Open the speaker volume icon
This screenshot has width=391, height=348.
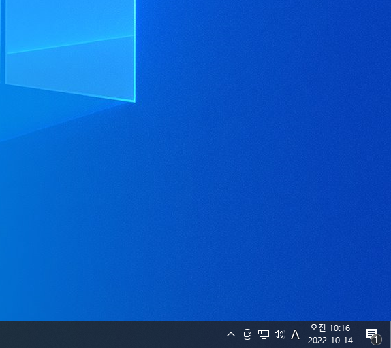tap(279, 334)
